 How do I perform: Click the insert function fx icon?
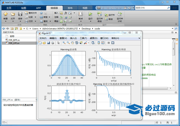click(66, 13)
